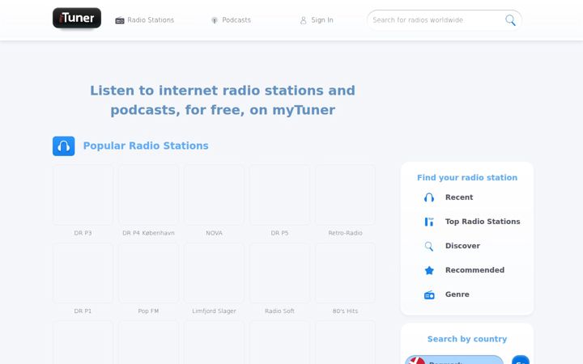Click the chart icon beside Top Radio Stations
Screen dimensions: 583x364
tap(429, 222)
